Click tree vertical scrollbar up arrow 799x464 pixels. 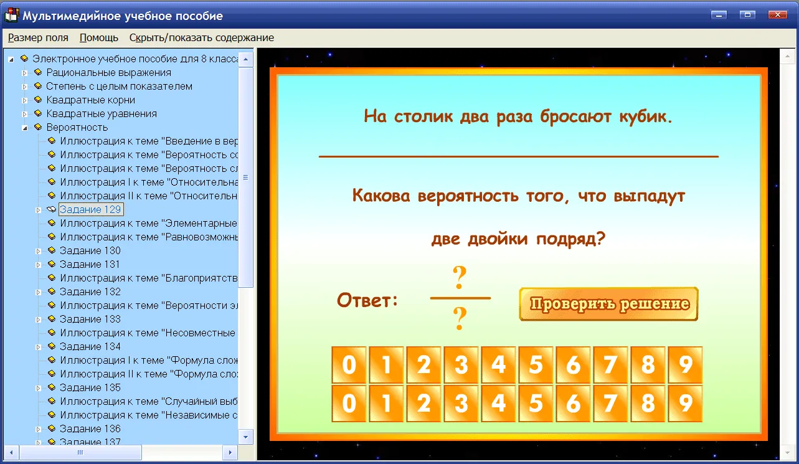tap(246, 59)
